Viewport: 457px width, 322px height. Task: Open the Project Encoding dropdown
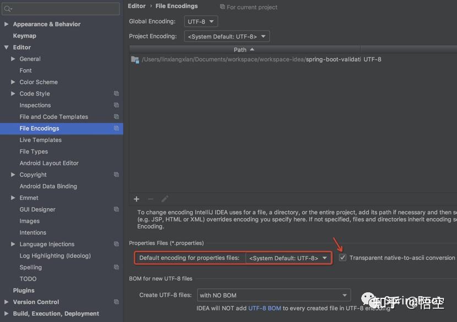[226, 36]
